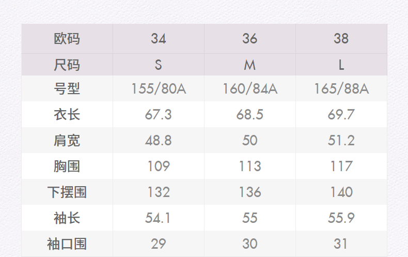
Task: Choose the S size cell
Action: tap(159, 65)
